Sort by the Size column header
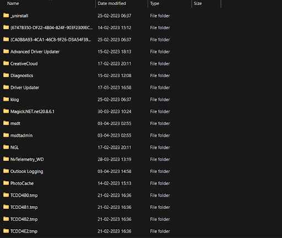This screenshot has width=282, height=238. click(x=198, y=3)
